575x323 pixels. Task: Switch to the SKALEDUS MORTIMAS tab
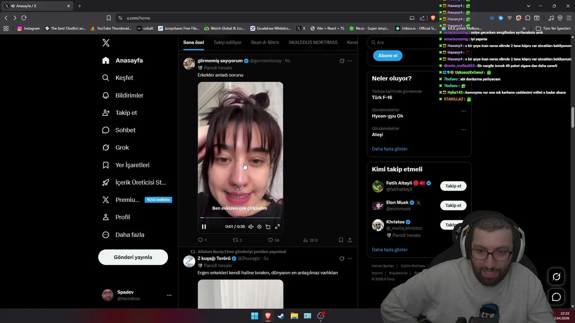tap(313, 42)
